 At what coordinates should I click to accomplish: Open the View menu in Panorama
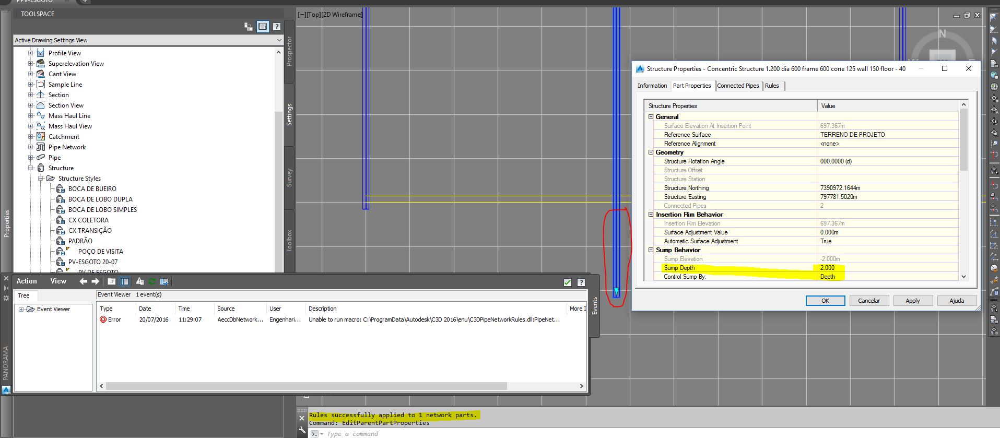58,281
